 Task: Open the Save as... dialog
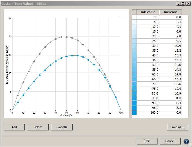[177, 127]
